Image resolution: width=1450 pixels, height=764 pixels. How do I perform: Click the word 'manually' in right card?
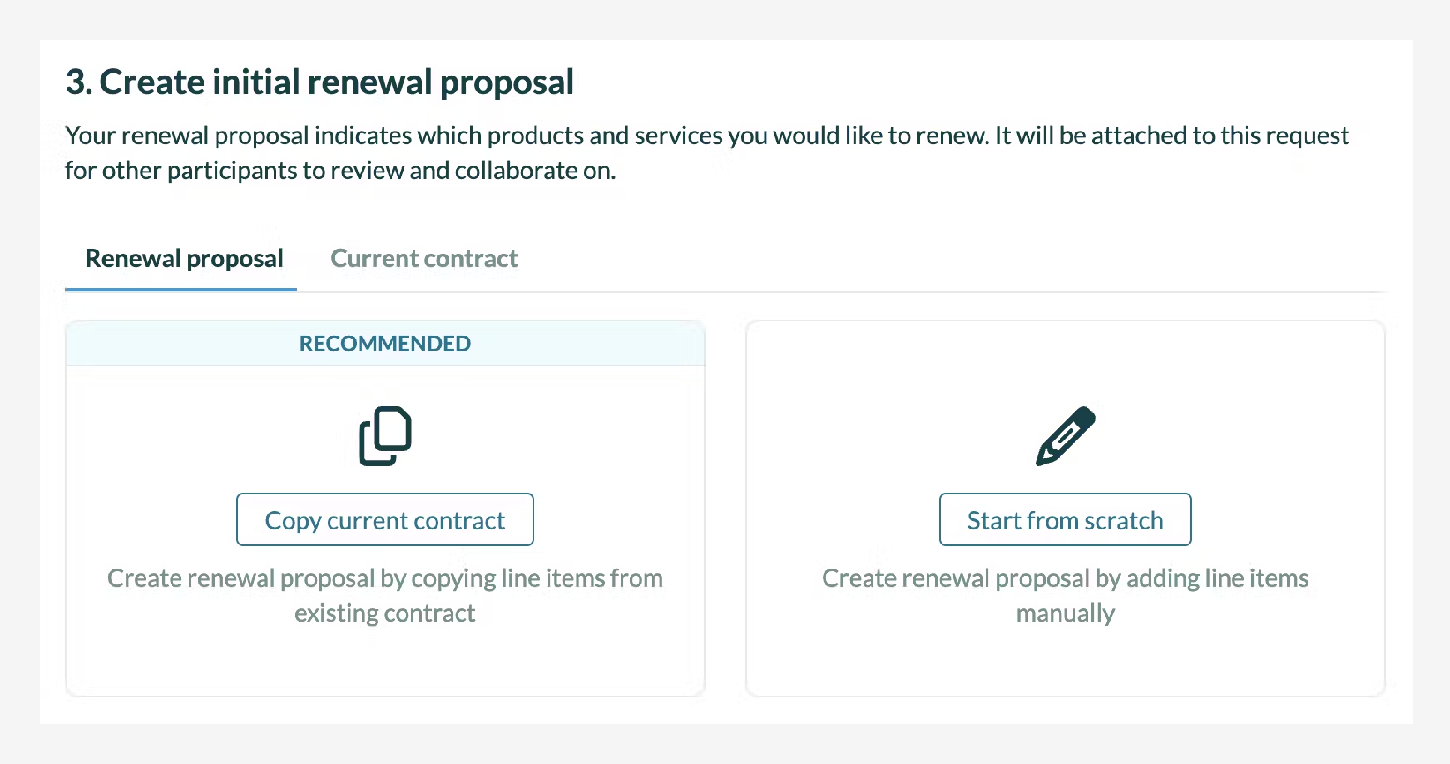click(x=1064, y=613)
